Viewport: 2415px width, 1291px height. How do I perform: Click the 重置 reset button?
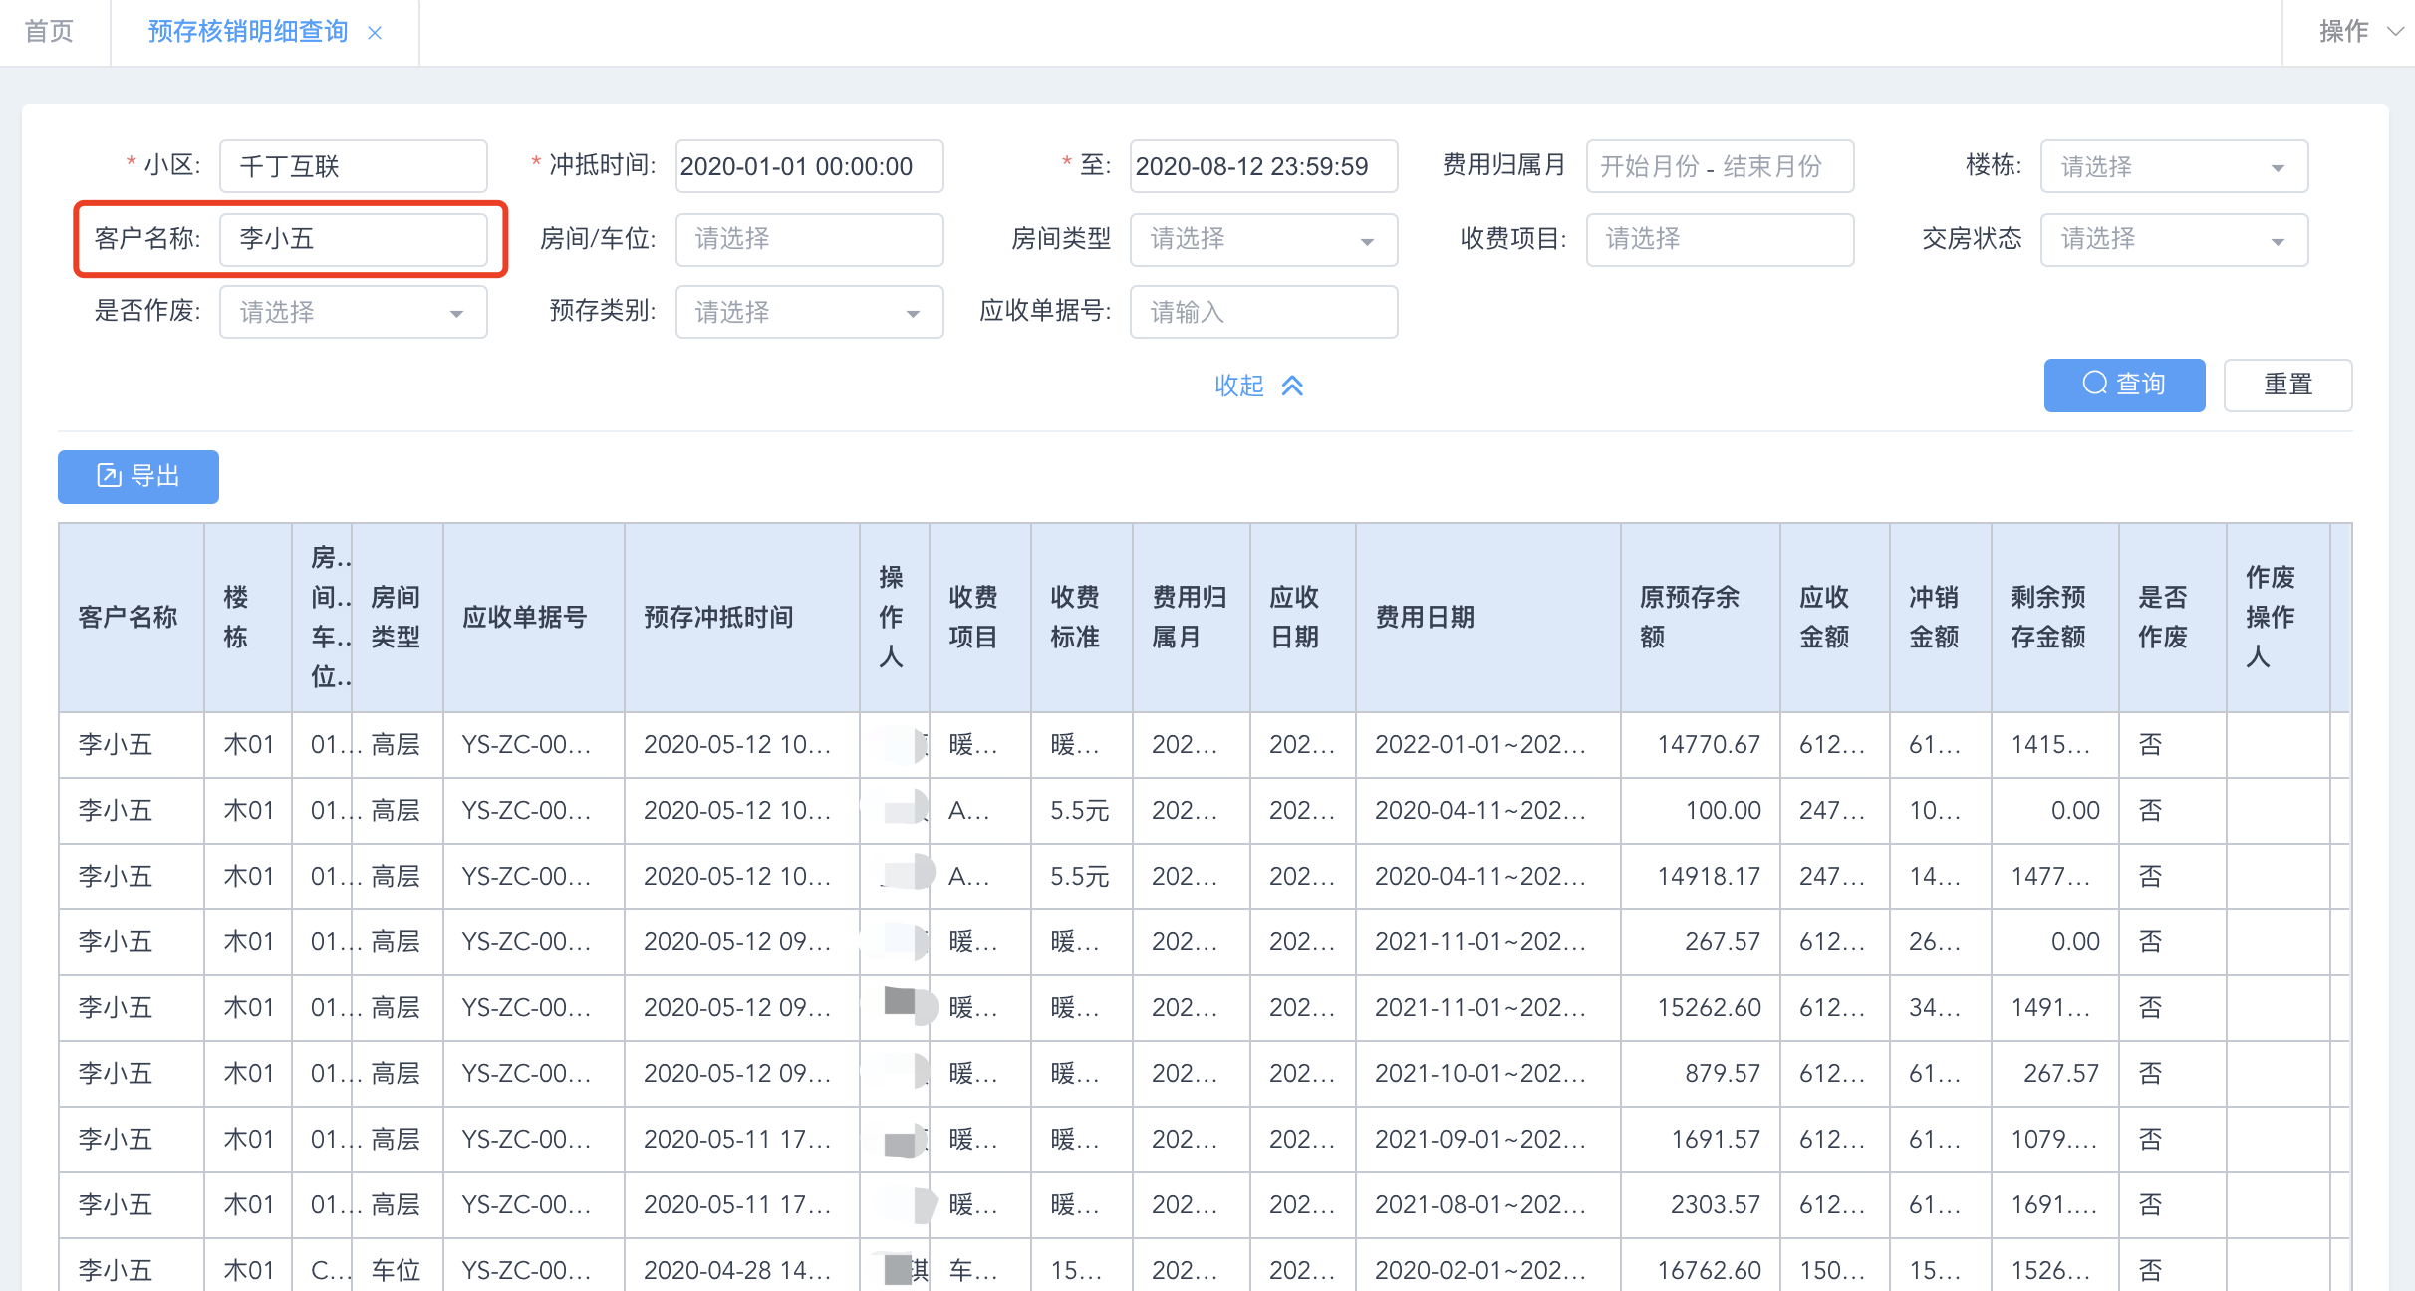pyautogui.click(x=2287, y=385)
